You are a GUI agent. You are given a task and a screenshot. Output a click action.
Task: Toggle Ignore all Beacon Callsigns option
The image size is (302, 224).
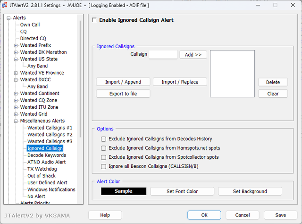tap(104, 166)
